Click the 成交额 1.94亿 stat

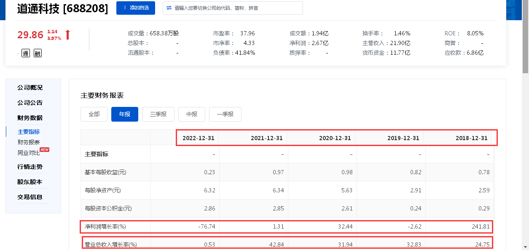309,33
